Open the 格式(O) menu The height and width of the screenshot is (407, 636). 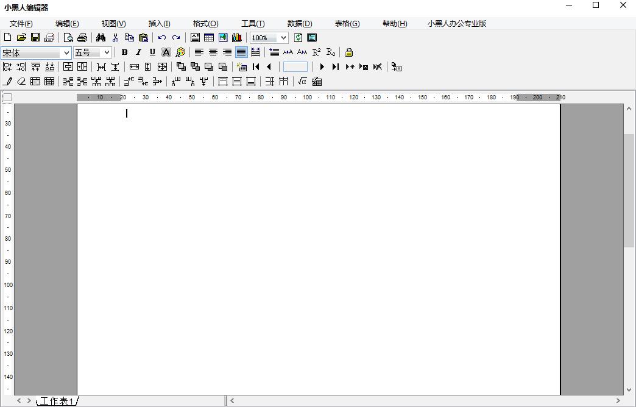(x=206, y=24)
